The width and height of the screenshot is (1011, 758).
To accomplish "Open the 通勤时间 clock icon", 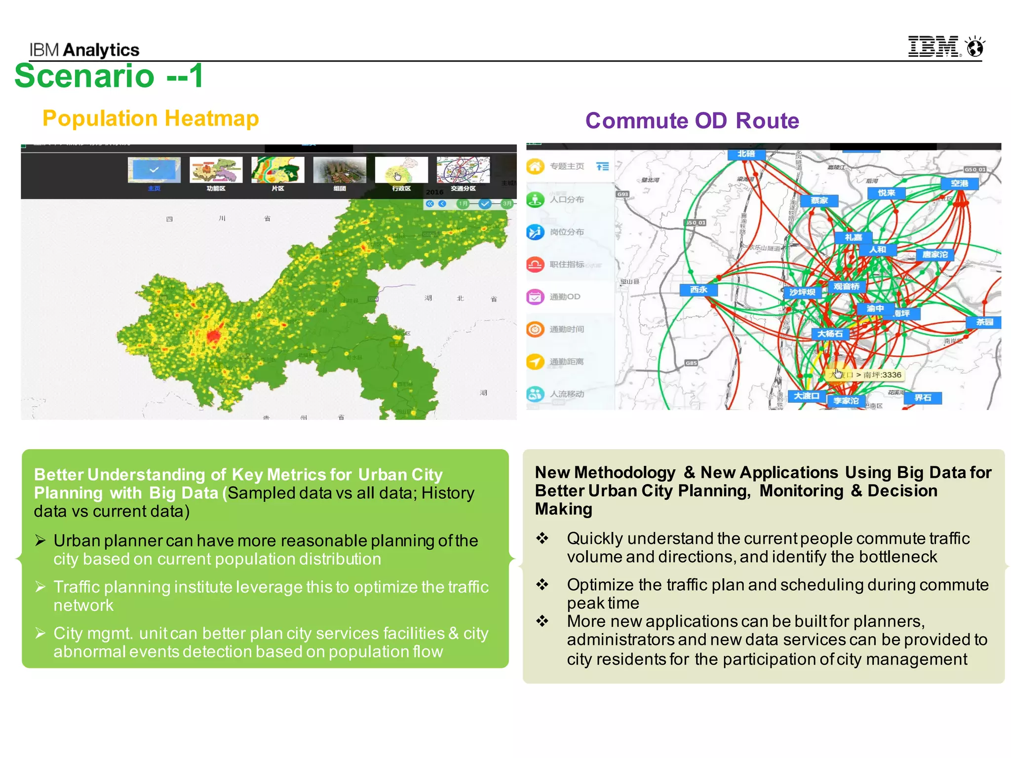I will pos(535,329).
